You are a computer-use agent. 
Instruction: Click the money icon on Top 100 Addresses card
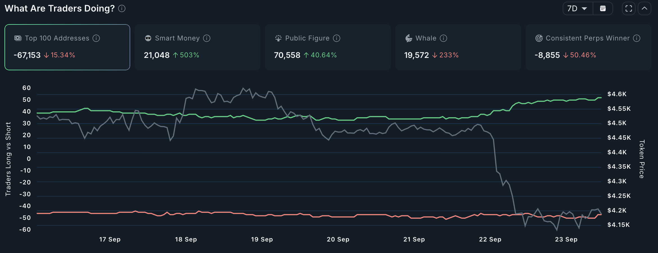click(18, 38)
